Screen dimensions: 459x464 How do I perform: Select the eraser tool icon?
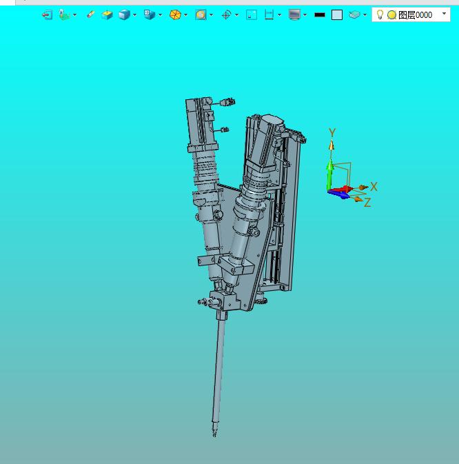[x=90, y=14]
